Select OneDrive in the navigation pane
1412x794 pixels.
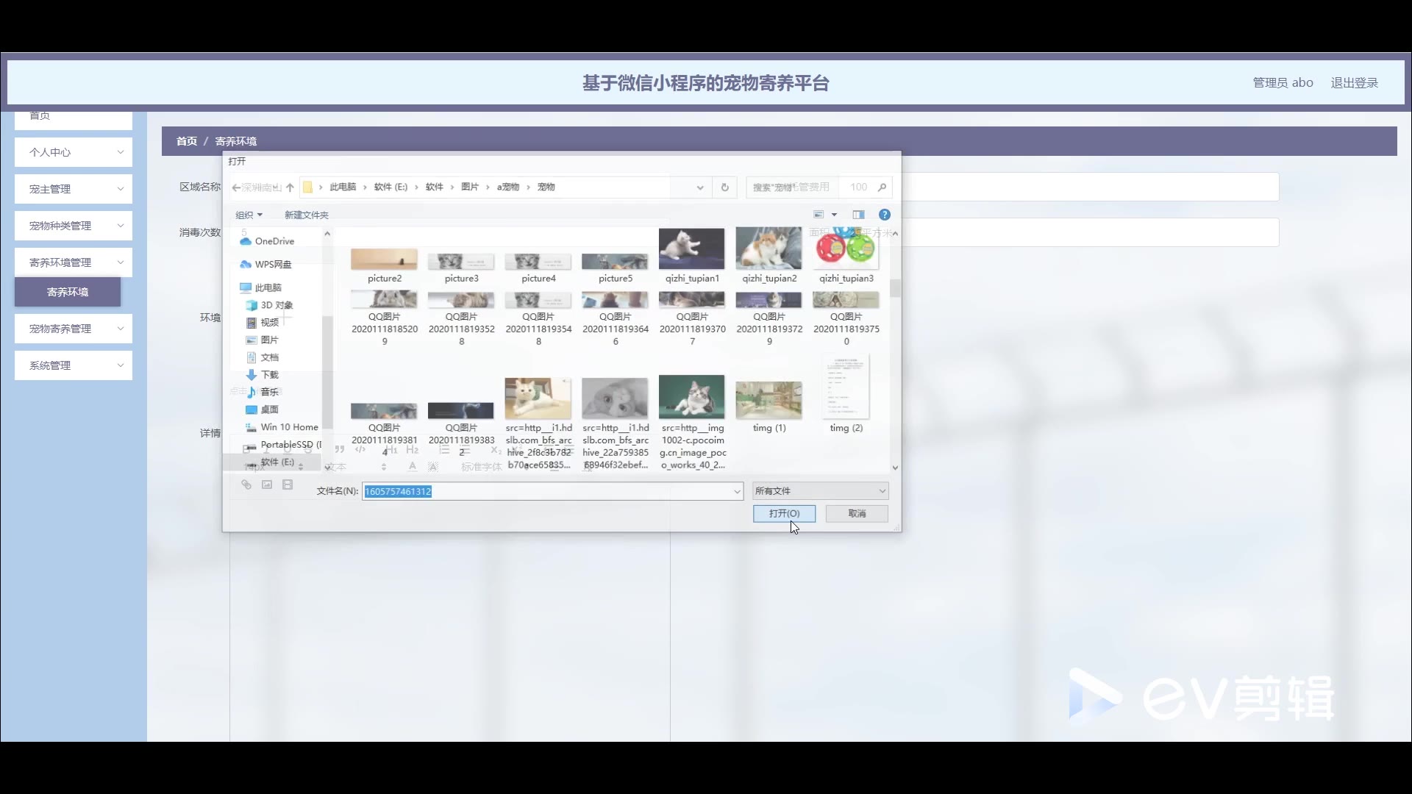click(274, 241)
